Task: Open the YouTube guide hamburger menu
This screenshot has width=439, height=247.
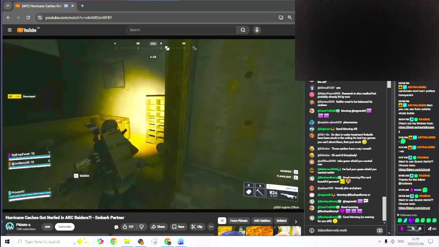Action: (x=10, y=30)
